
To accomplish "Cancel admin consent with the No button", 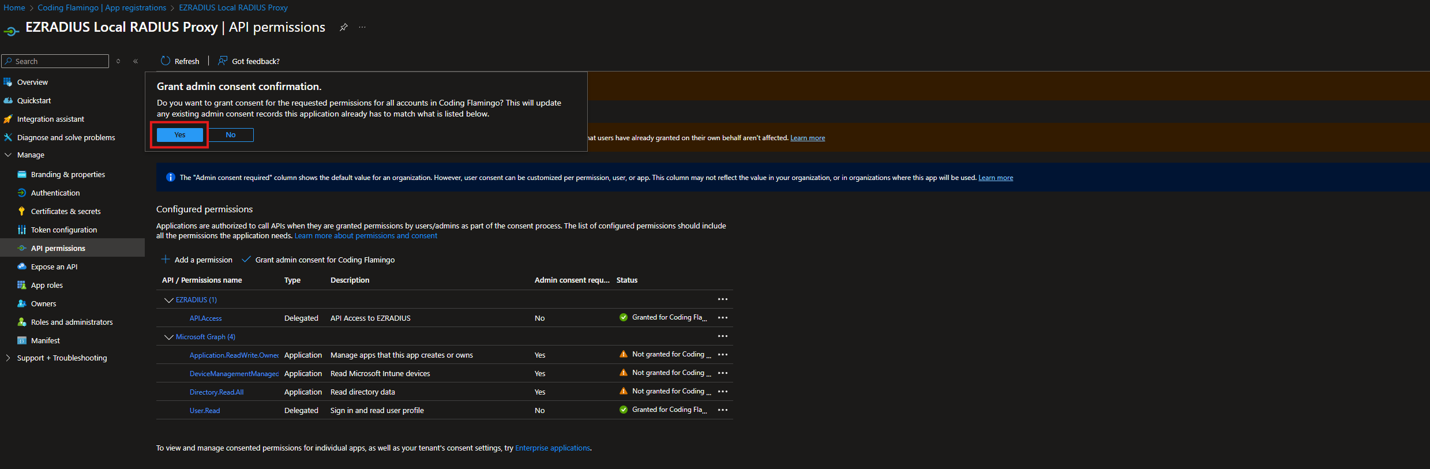I will (x=231, y=135).
